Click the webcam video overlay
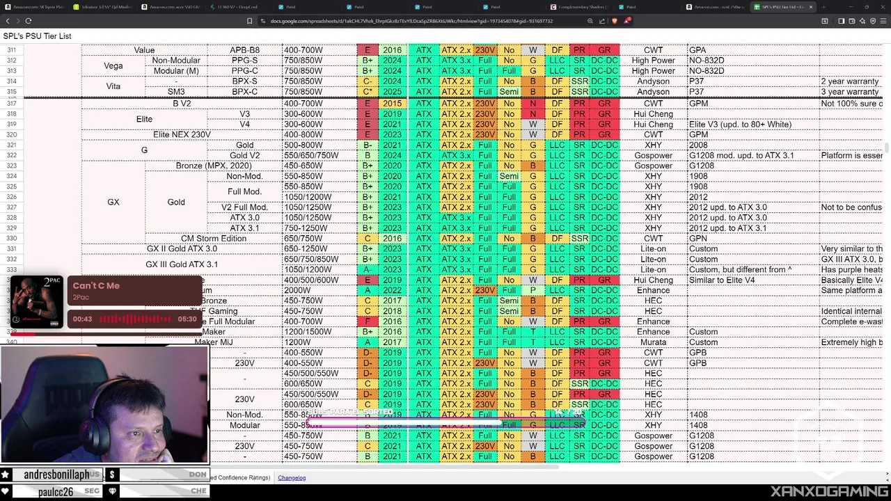The image size is (891, 501). point(104,405)
